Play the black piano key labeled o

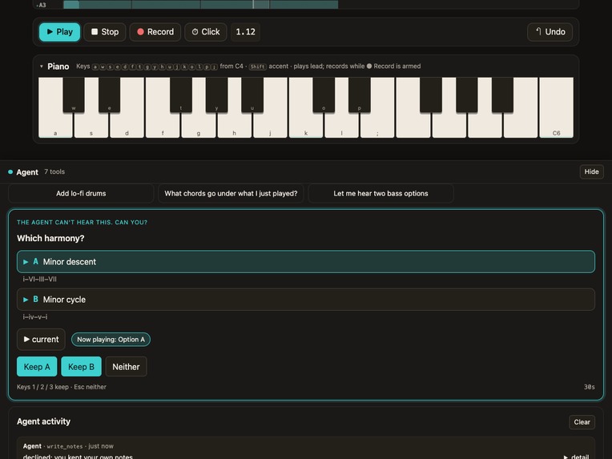point(324,95)
